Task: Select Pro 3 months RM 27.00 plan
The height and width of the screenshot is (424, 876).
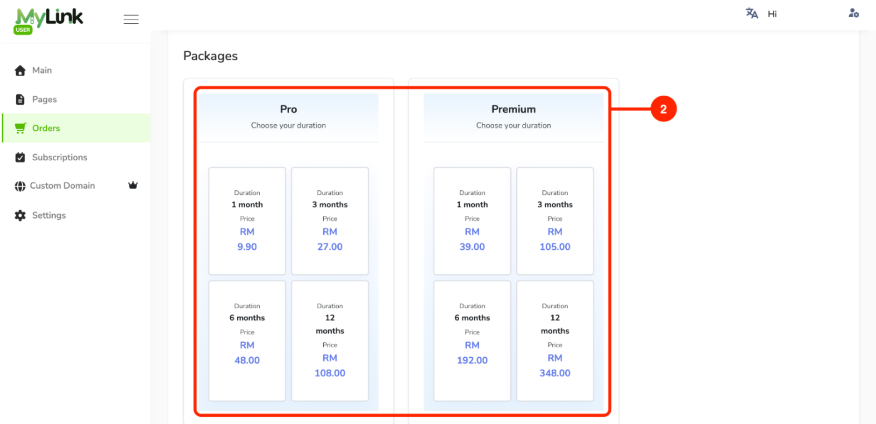Action: (x=330, y=221)
